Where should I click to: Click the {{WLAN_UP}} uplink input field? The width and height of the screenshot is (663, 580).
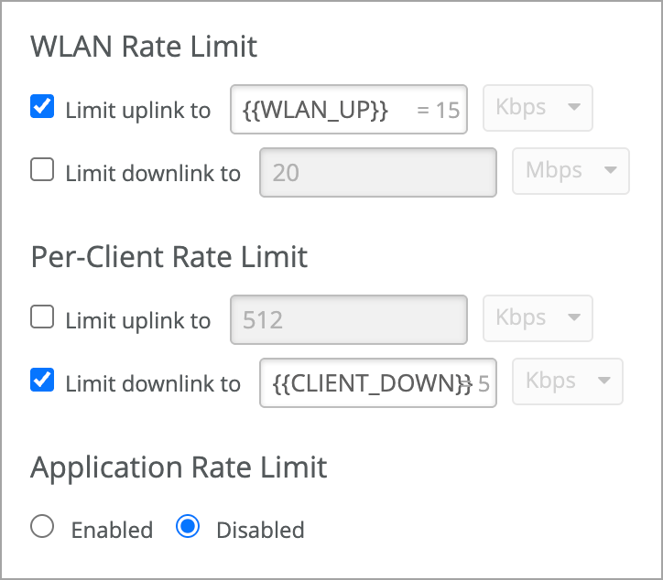(x=349, y=110)
